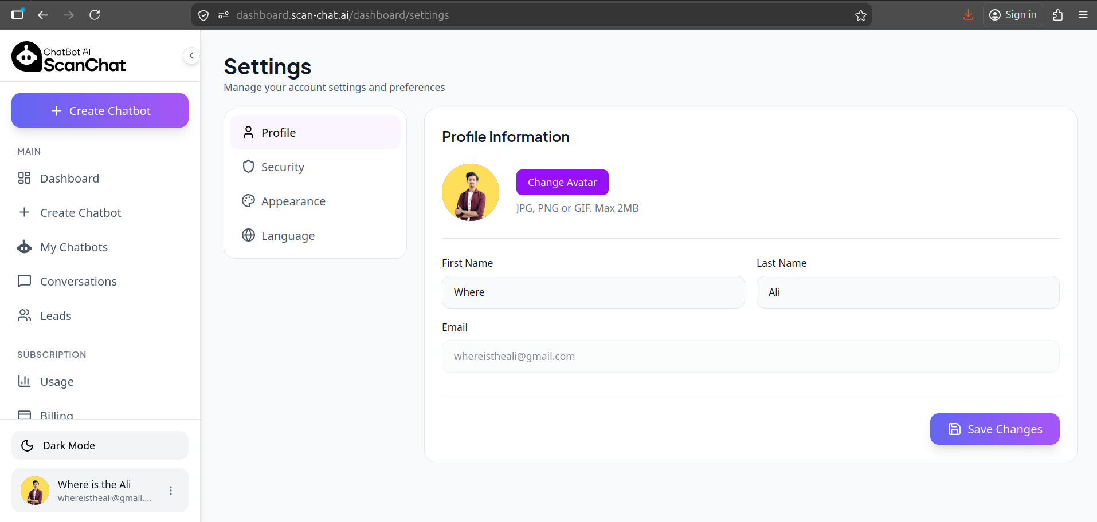The width and height of the screenshot is (1097, 522).
Task: Focus the First Name input field
Action: pyautogui.click(x=593, y=292)
